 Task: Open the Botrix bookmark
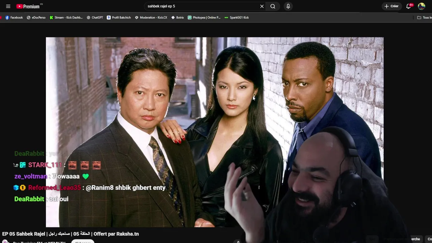pyautogui.click(x=178, y=18)
